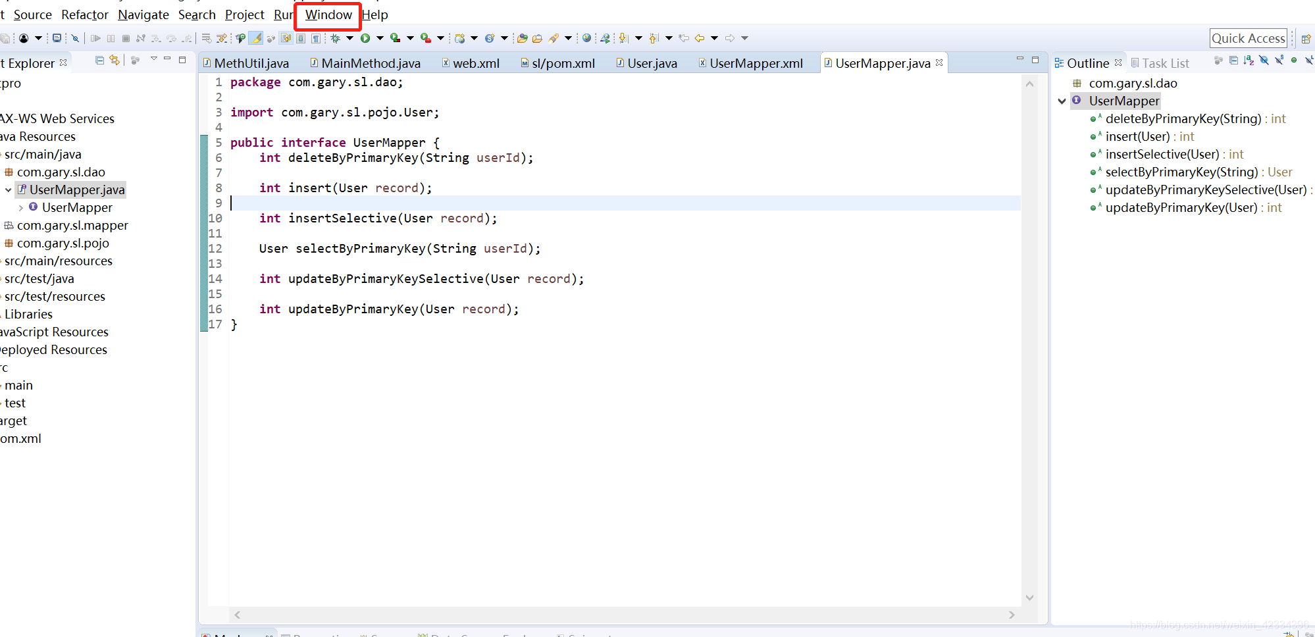Click the green Run button icon
1315x637 pixels.
point(365,38)
